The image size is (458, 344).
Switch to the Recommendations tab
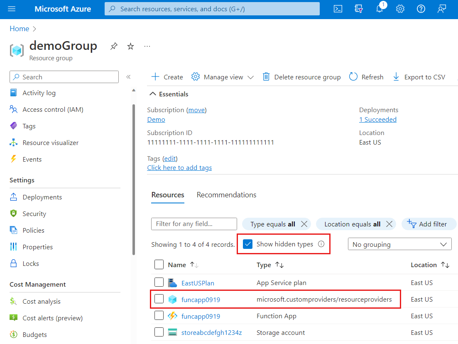pos(226,194)
